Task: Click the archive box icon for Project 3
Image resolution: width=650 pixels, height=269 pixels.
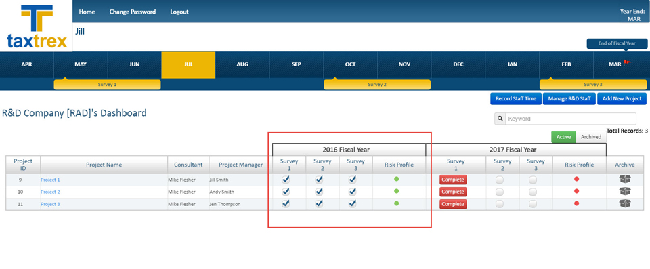Action: 625,203
